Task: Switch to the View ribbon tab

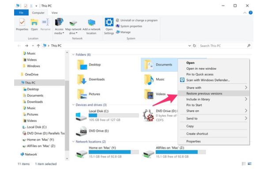Action: (x=54, y=13)
